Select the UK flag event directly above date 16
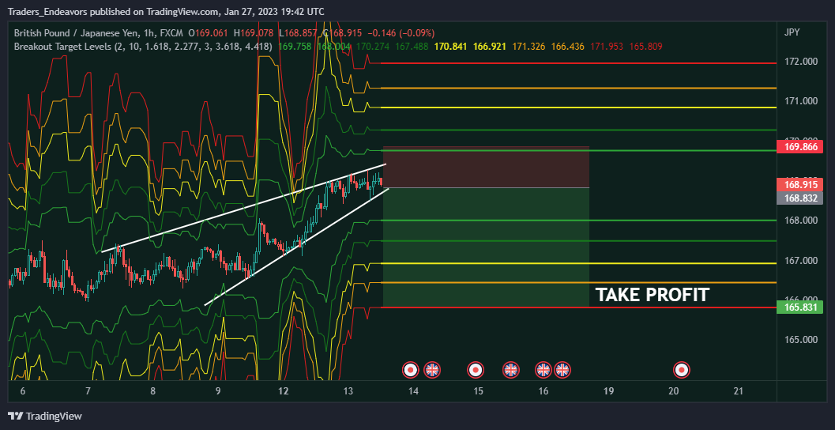Screen dimensions: 835x430 544,369
